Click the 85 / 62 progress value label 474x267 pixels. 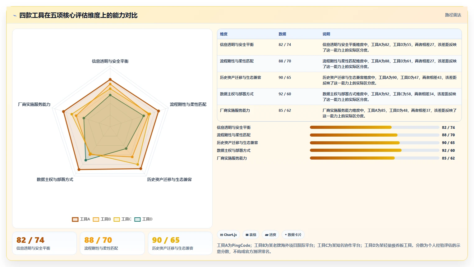point(448,158)
